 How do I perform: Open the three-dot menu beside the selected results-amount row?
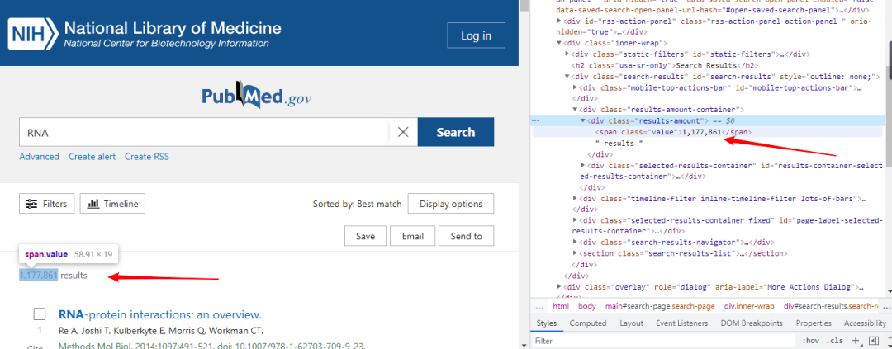coord(534,120)
